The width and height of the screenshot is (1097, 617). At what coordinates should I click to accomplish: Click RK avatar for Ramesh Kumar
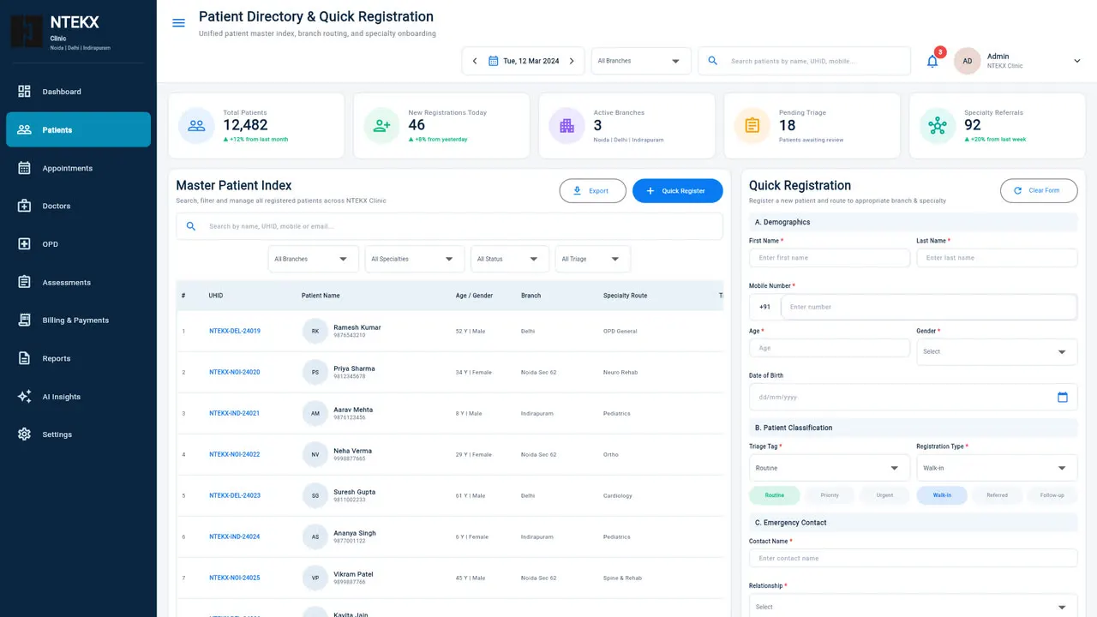315,331
